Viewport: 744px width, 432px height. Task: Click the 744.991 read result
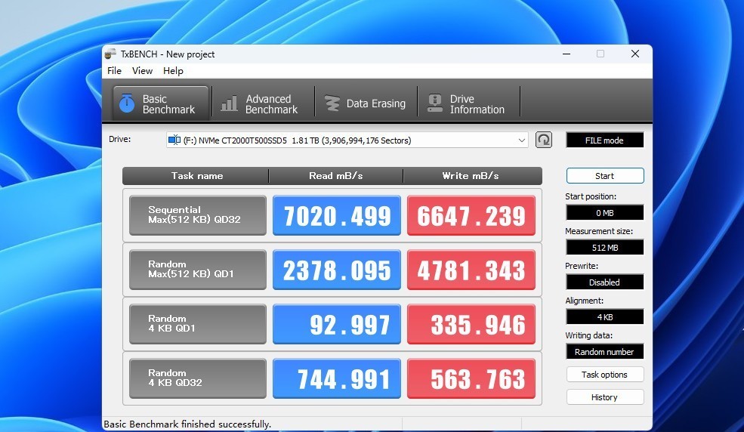(x=337, y=378)
